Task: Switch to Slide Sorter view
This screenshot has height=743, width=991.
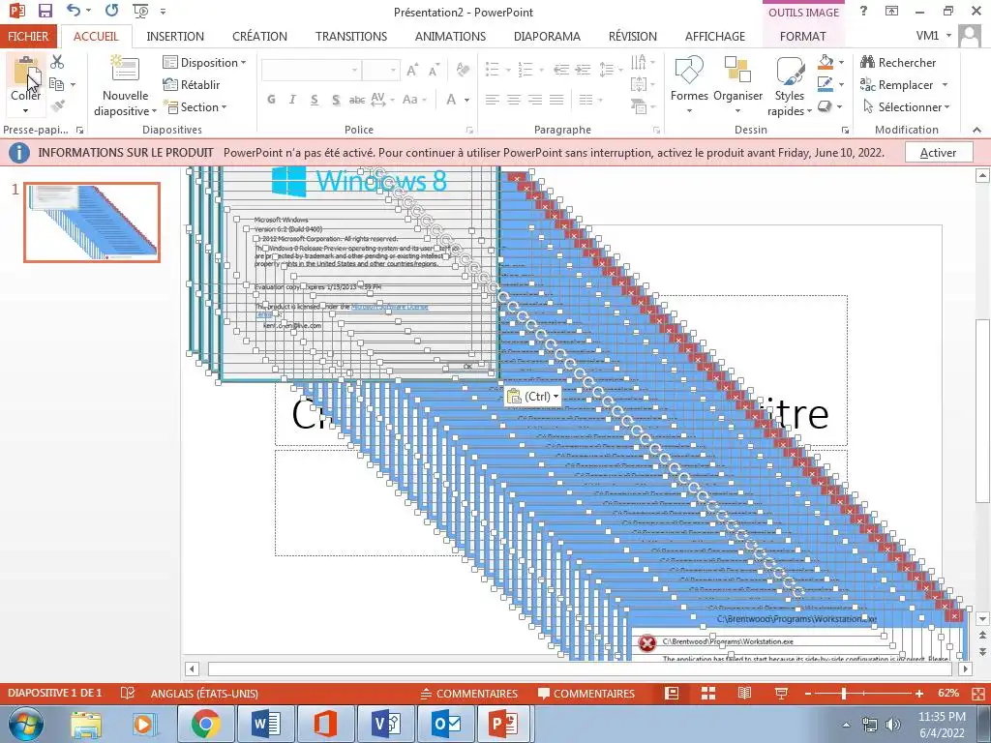Action: tap(708, 693)
